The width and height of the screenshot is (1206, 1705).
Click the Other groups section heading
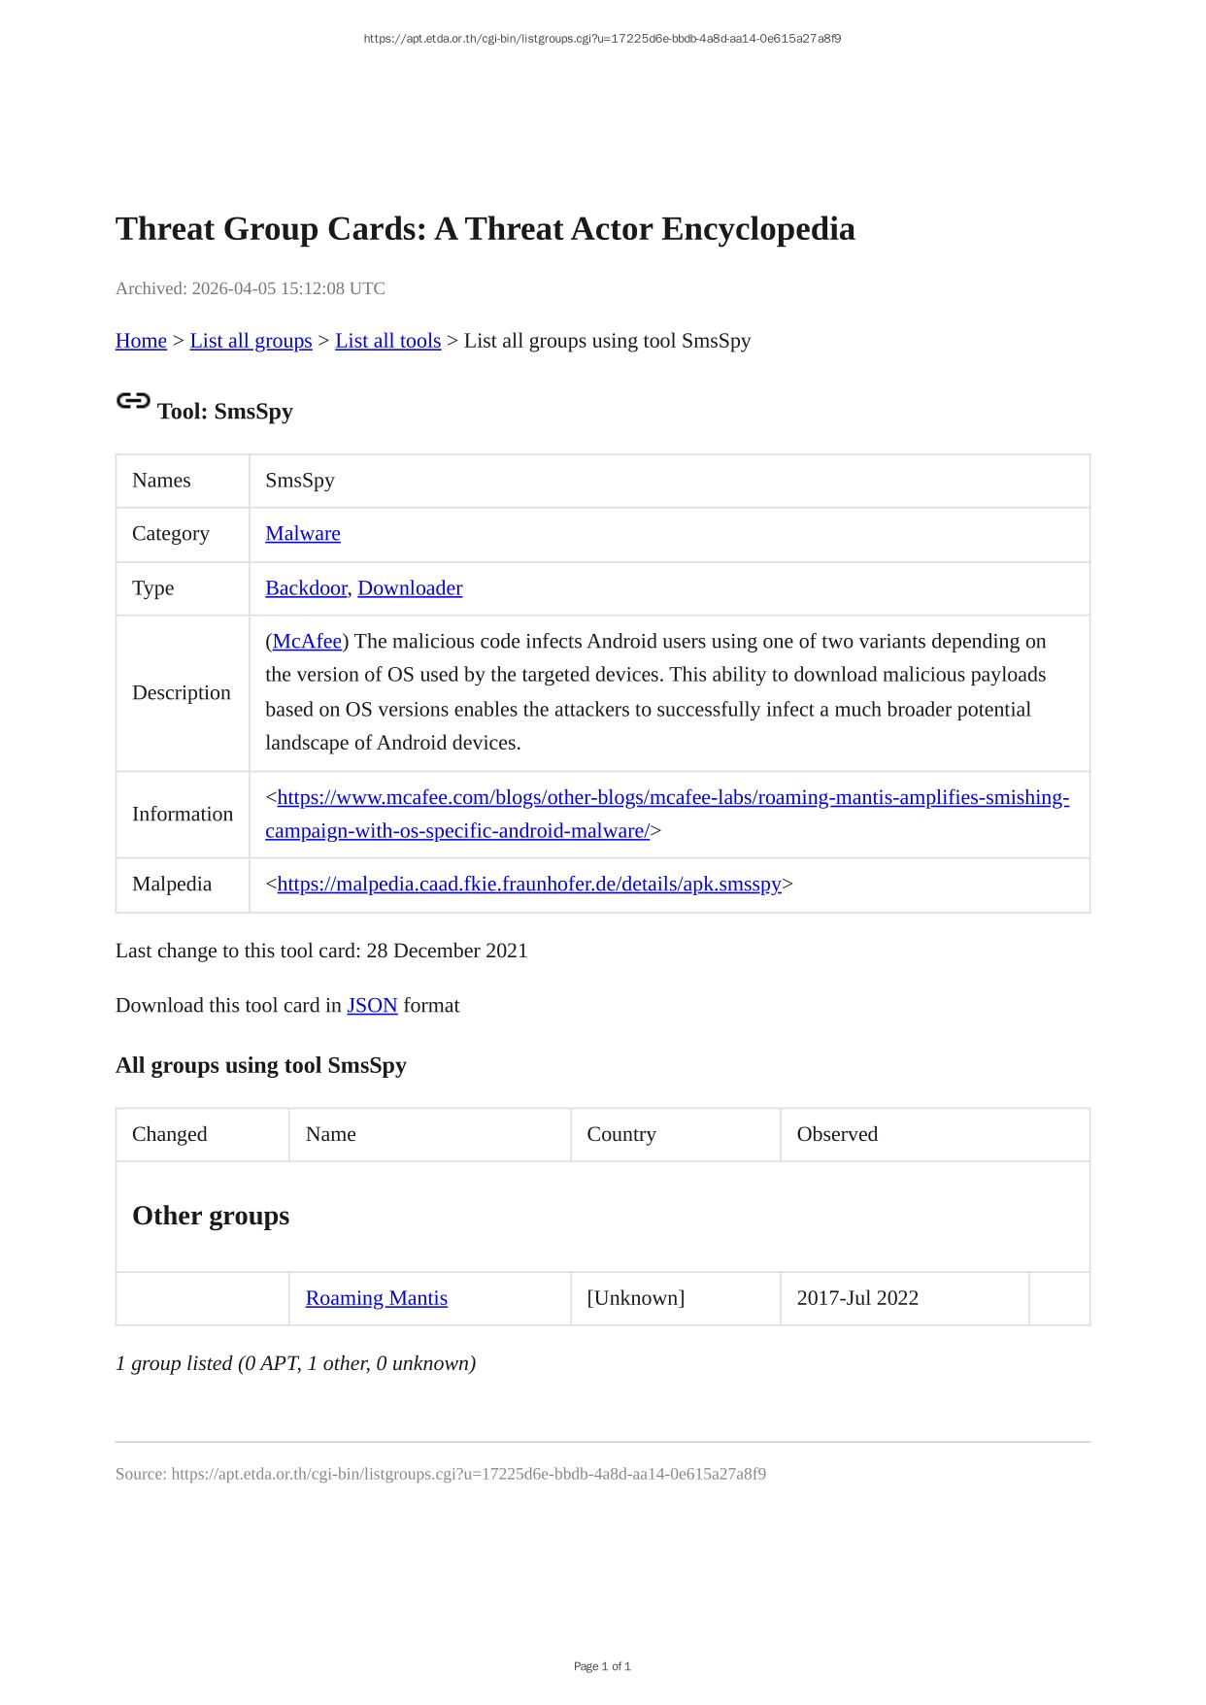coord(211,1217)
